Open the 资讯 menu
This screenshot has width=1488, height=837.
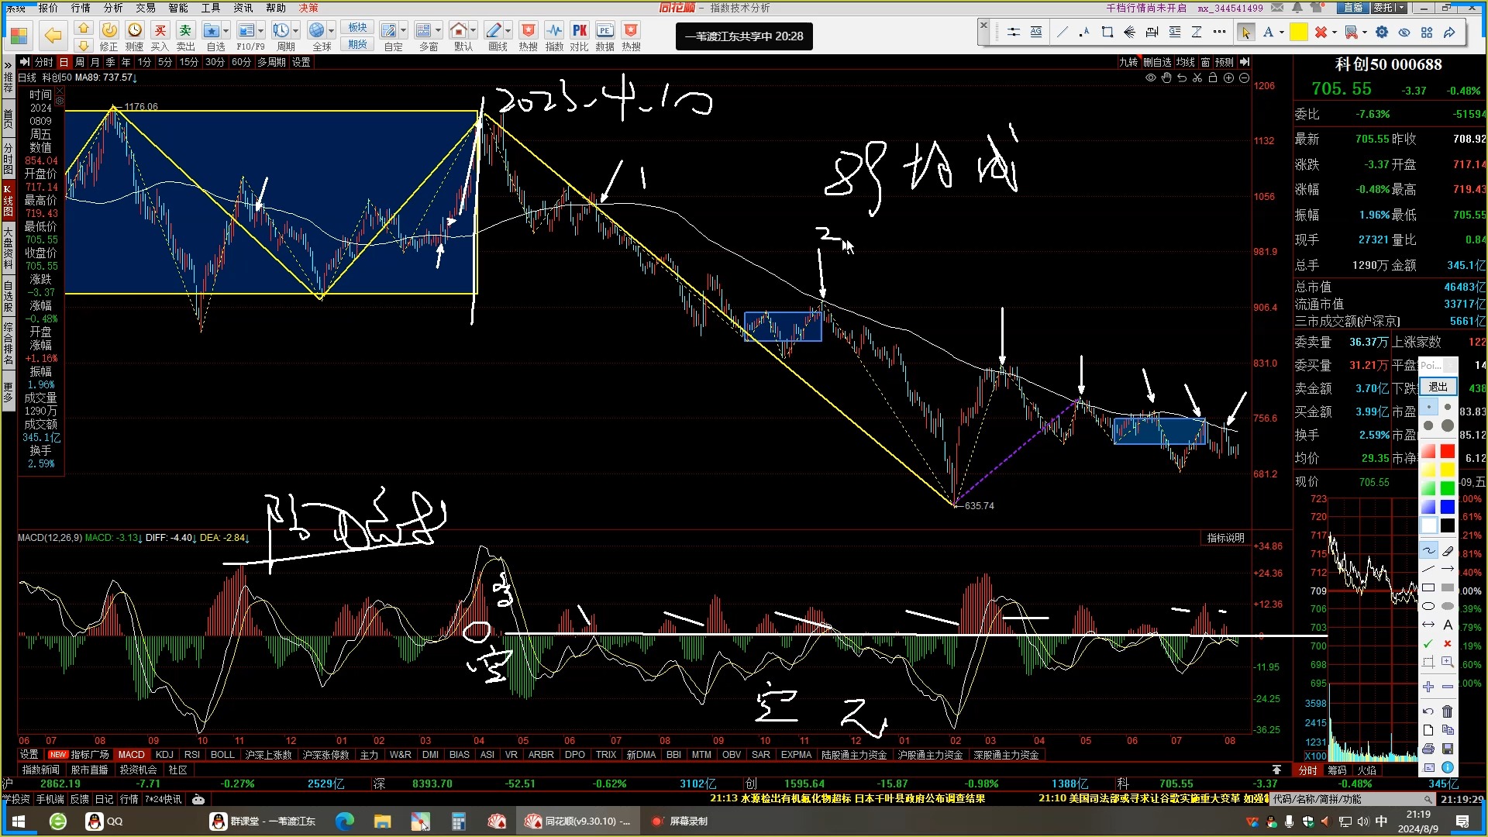[x=243, y=8]
